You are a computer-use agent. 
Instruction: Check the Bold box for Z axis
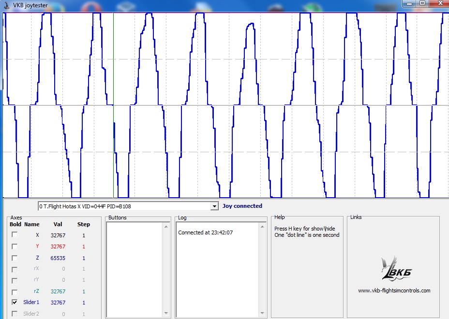click(x=15, y=258)
